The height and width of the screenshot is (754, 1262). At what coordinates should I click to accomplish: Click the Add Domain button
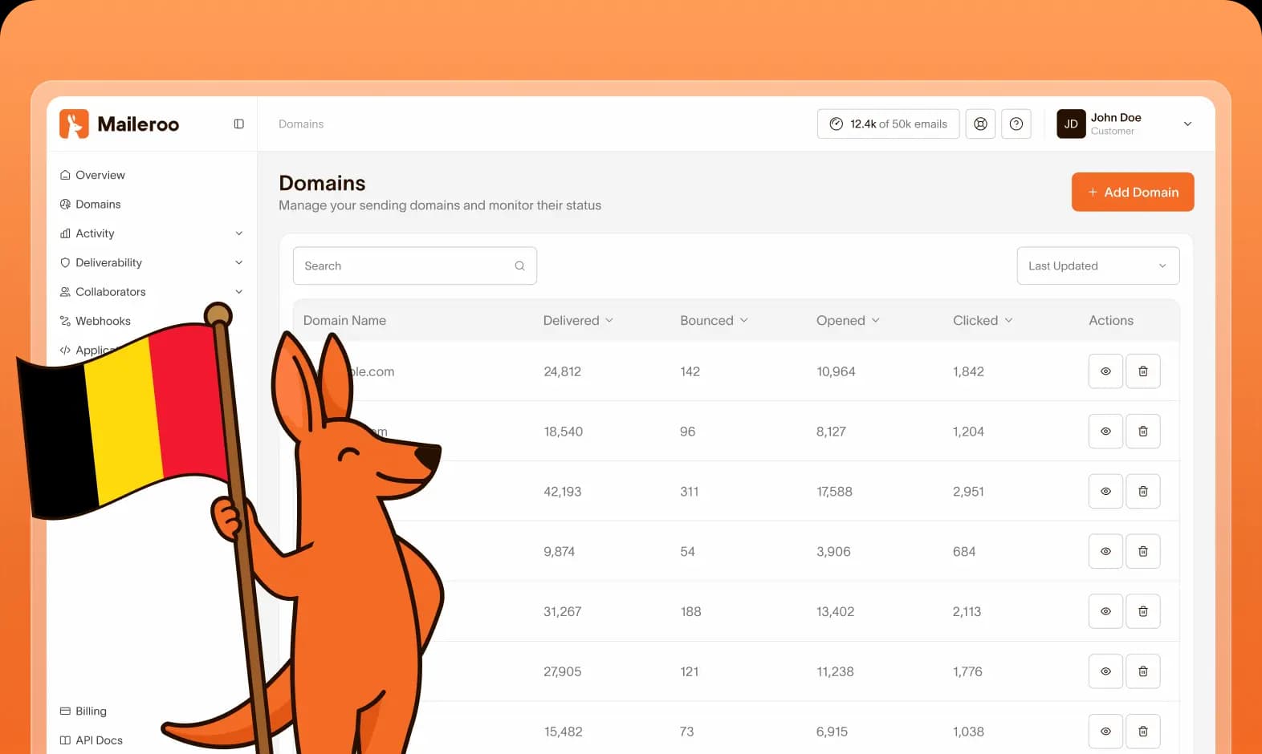1133,192
